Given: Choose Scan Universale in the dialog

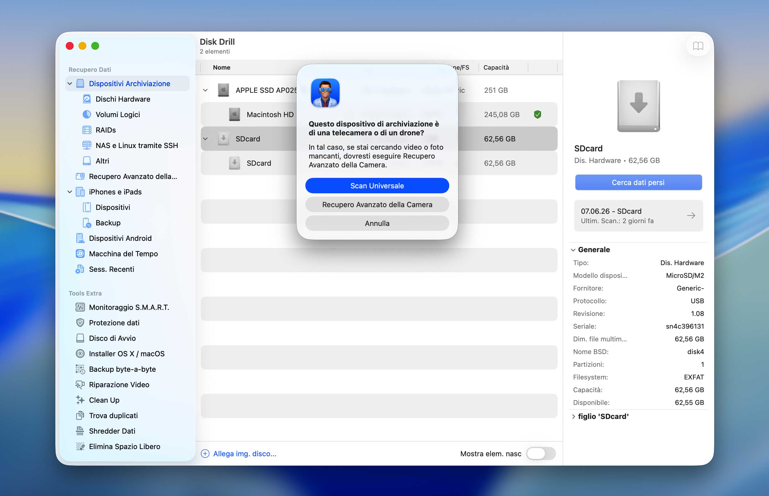Looking at the screenshot, I should [x=377, y=186].
